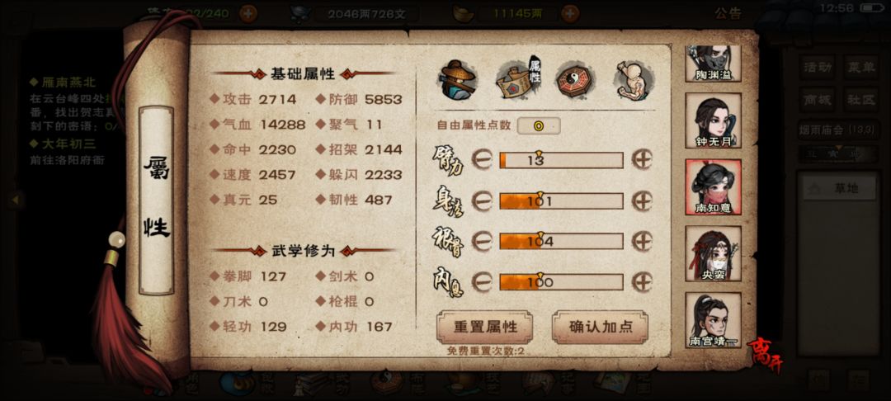Image resolution: width=891 pixels, height=401 pixels.
Task: Increase 根骨 with its plus button
Action: 642,242
